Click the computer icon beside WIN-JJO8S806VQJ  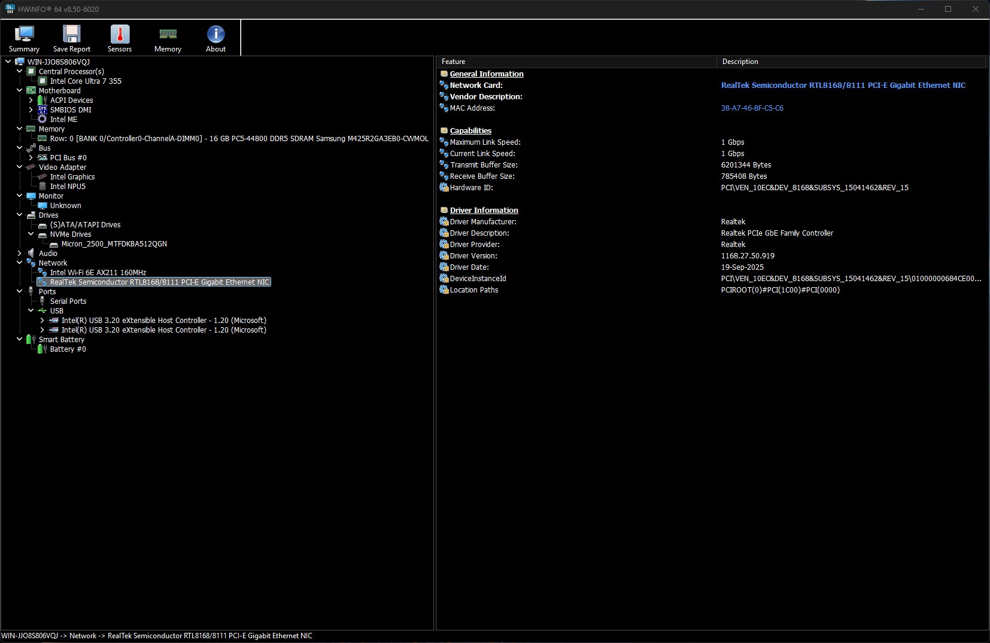(x=20, y=62)
